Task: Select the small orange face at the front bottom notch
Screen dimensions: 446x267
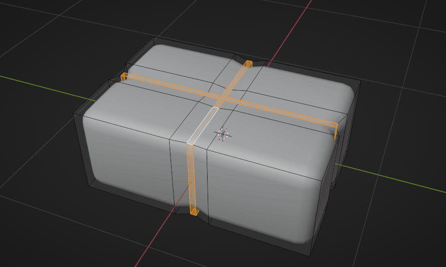Action: [194, 211]
